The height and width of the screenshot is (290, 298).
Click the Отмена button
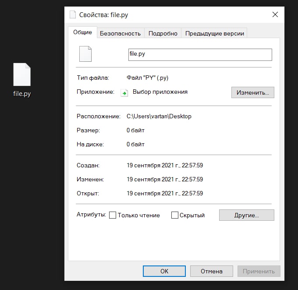[x=212, y=271]
